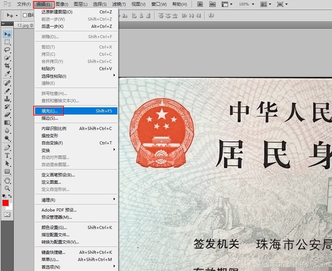Select the Move tool in toolbox
332x271 pixels.
(7, 34)
